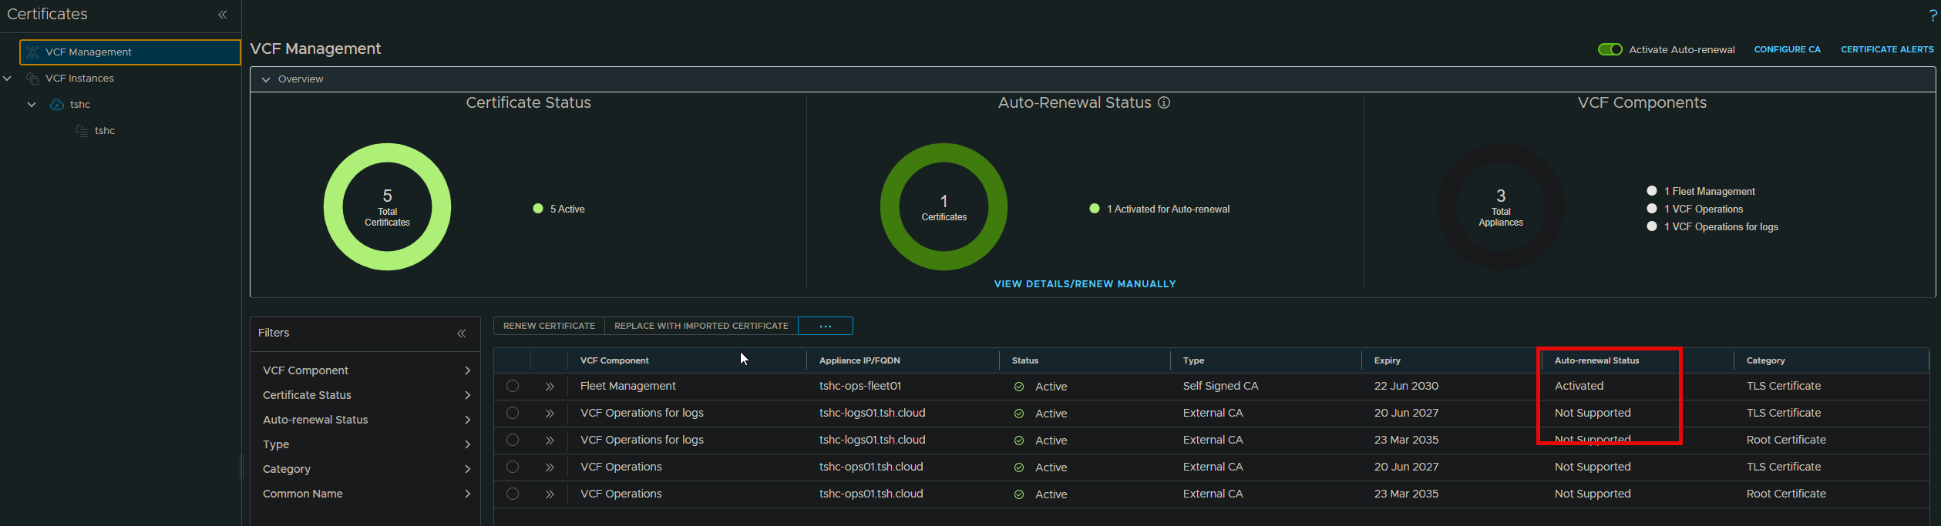This screenshot has width=1941, height=526.
Task: Click the Auto-Renewal Status info icon
Action: [1164, 102]
